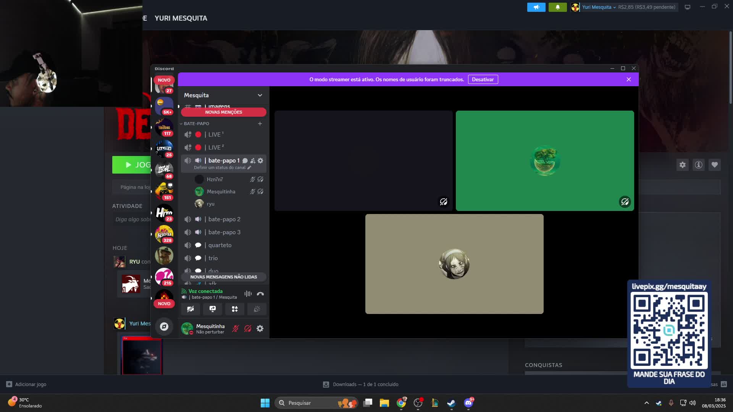
Task: Join the LIVE 1 voice channel
Action: click(224, 134)
